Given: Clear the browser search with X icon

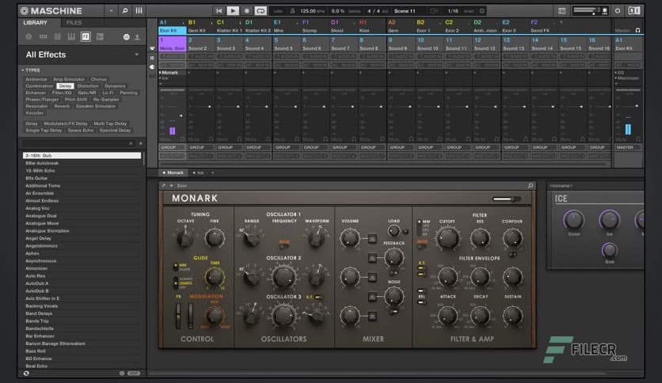Looking at the screenshot, I should 131,143.
